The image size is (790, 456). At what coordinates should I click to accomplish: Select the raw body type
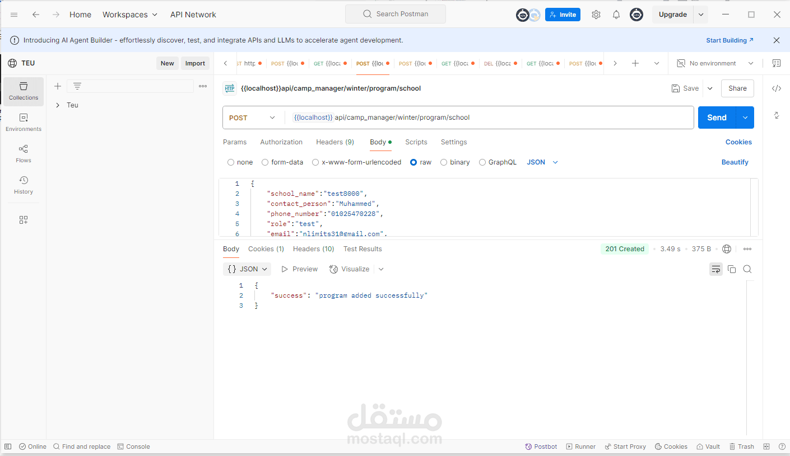413,162
